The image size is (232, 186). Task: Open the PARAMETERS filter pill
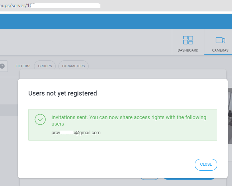(74, 66)
